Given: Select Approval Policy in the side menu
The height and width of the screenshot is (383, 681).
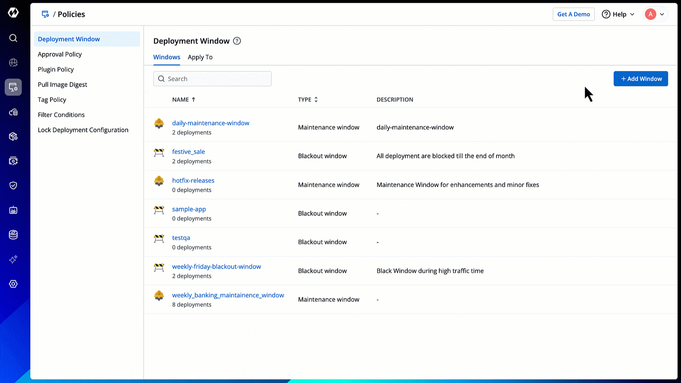Looking at the screenshot, I should click(60, 54).
